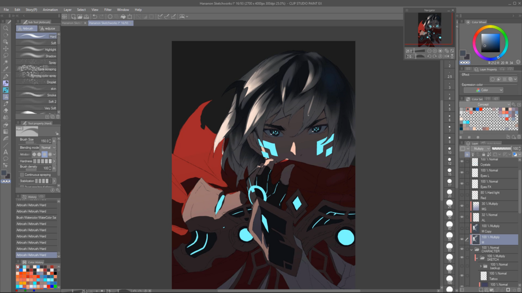Open the Filter menu
The image size is (522, 293).
tap(108, 10)
